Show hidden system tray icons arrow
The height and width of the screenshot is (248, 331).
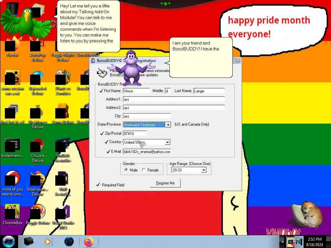(x=282, y=242)
